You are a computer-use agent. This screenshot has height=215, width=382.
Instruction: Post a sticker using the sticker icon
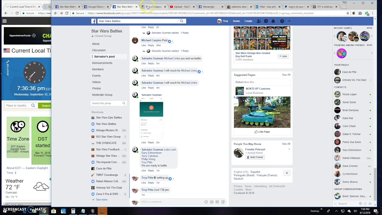[x=223, y=202]
